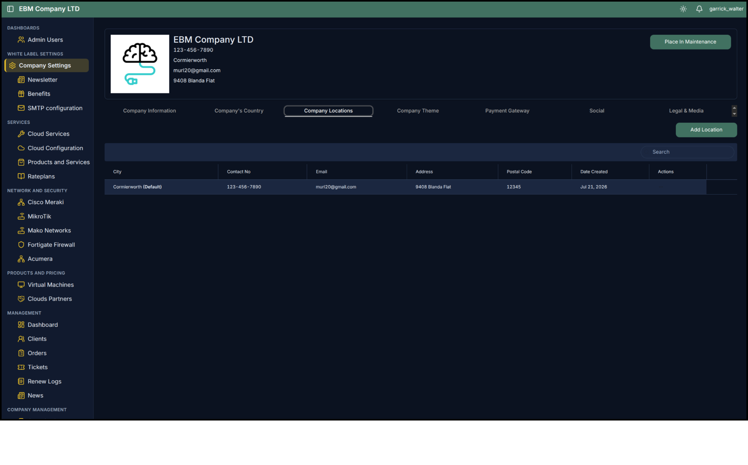Click the Dashboard grid icon

[21, 325]
